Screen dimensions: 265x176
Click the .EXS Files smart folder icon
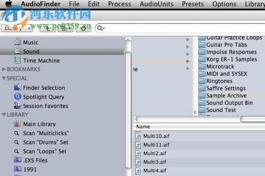(18, 160)
